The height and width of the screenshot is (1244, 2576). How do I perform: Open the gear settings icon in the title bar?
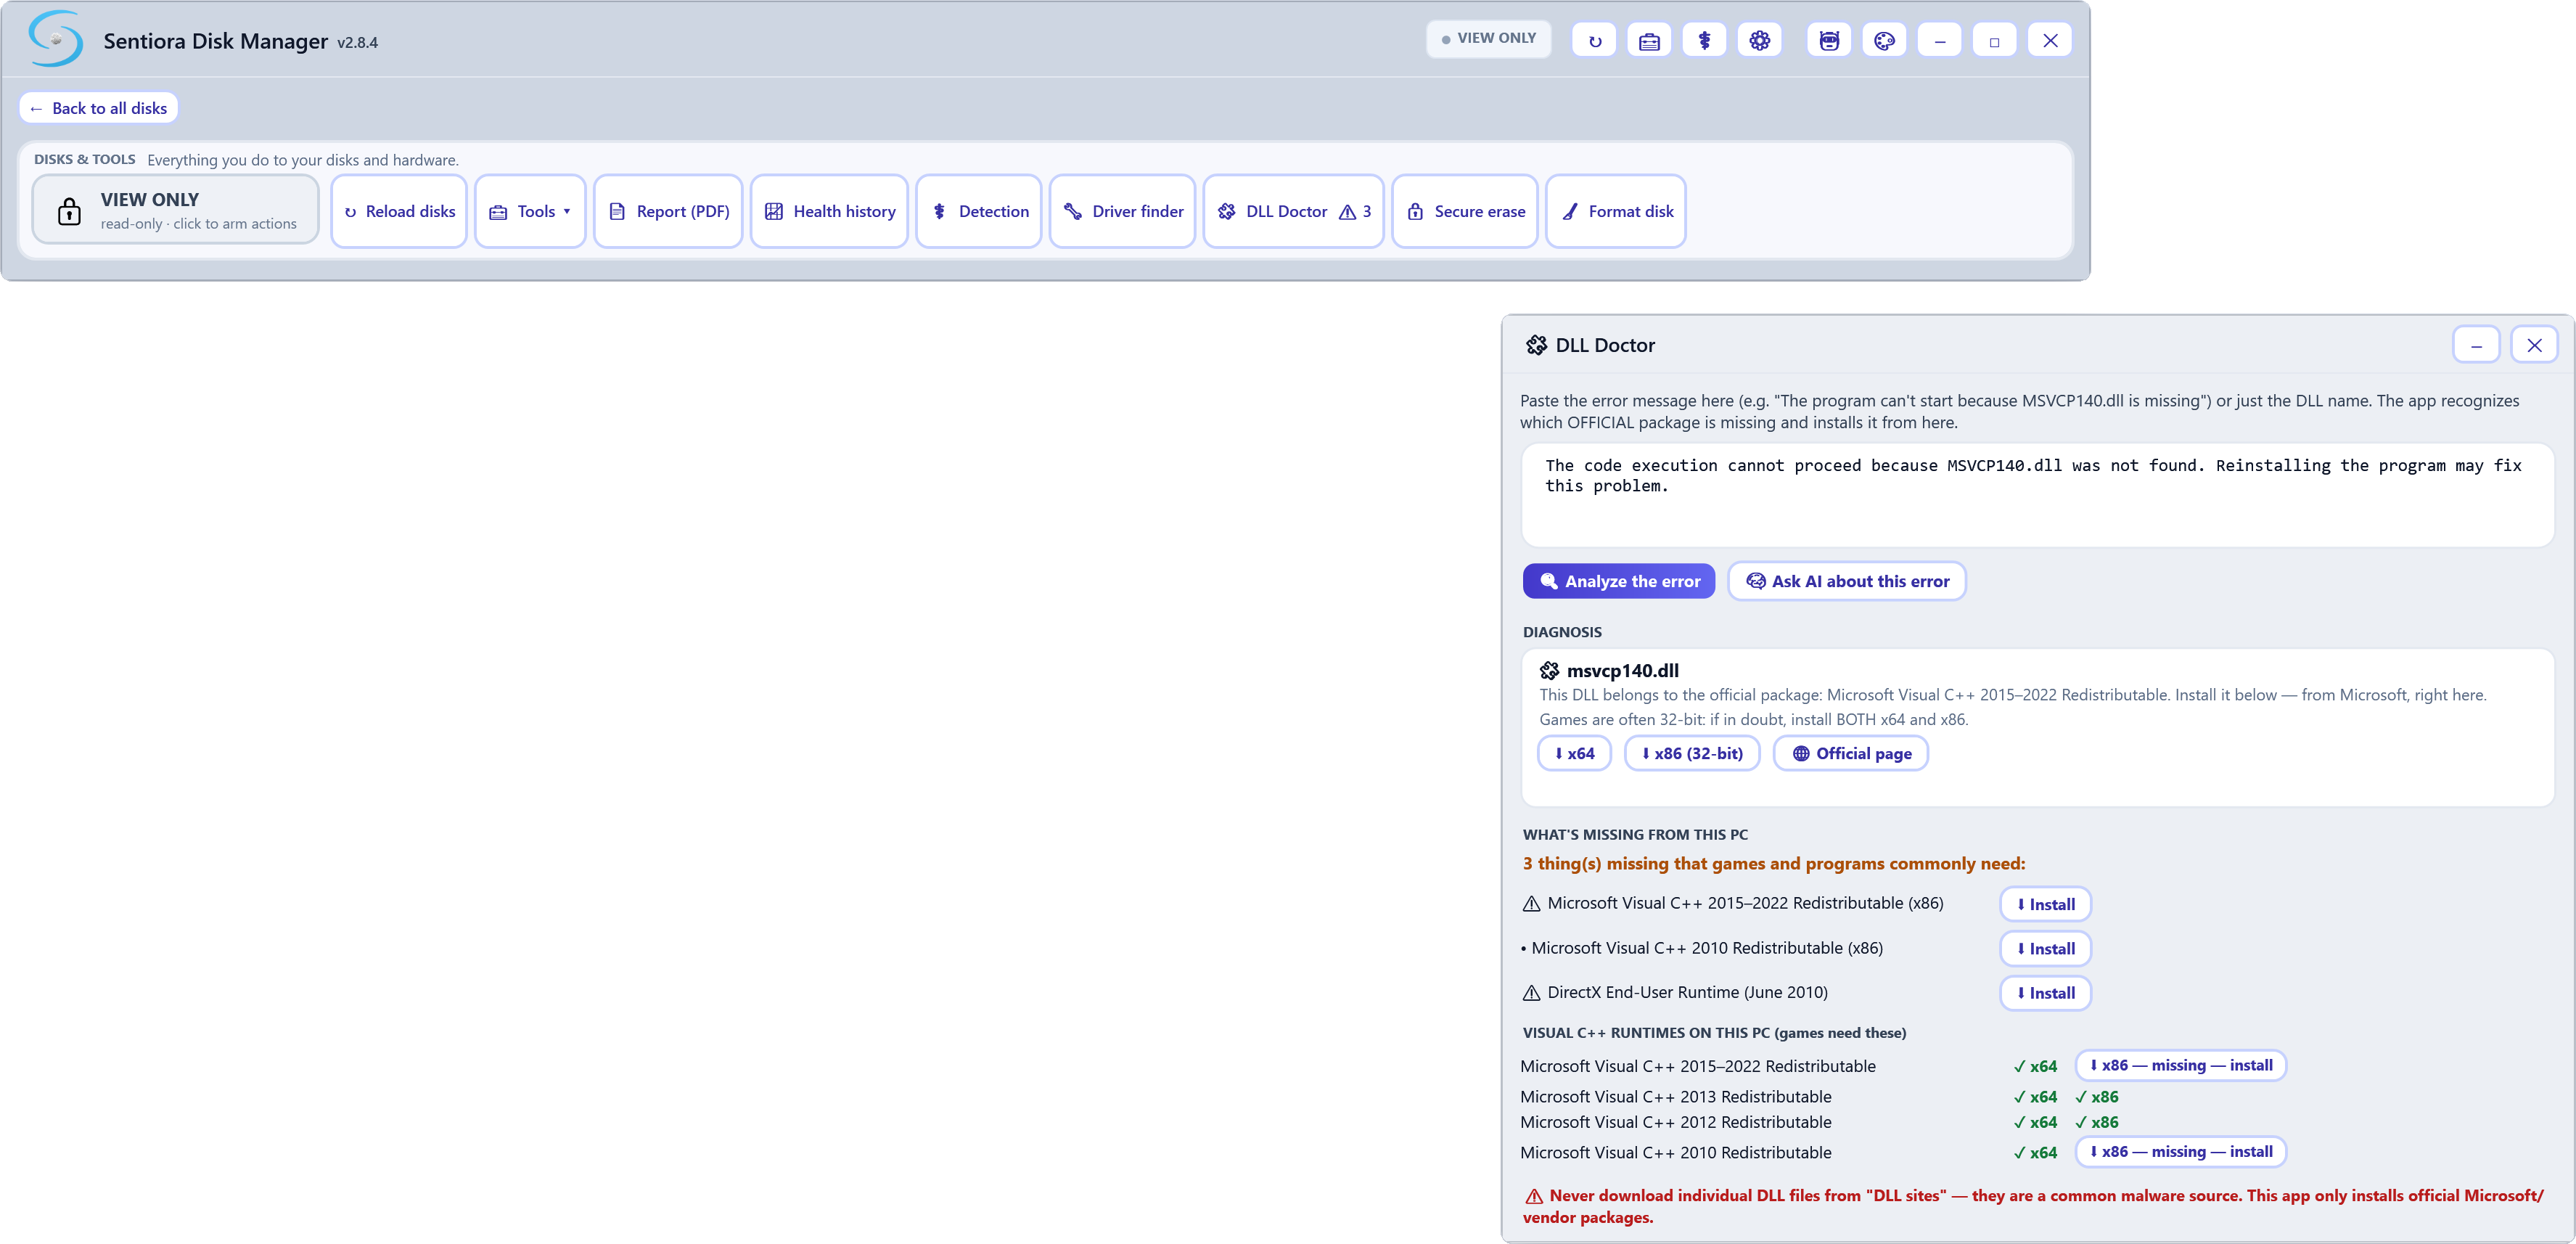[1759, 41]
